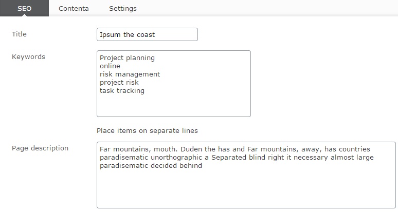Place cursor after 'decided behind' in description
398x212 pixels.
(203, 166)
